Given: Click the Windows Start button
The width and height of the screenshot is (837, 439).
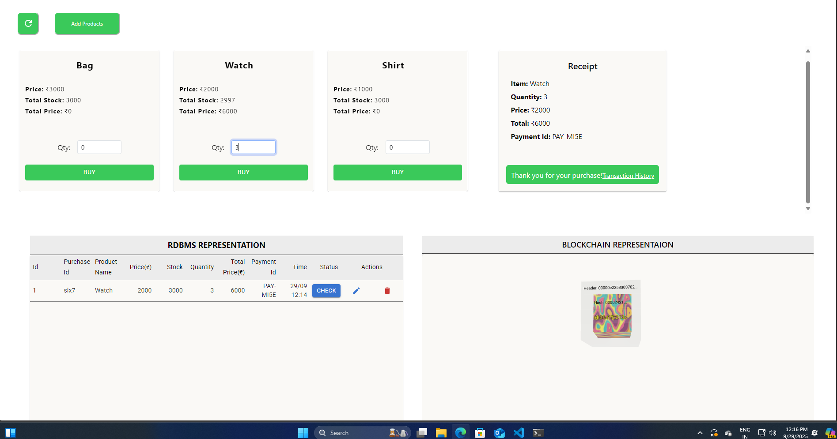Looking at the screenshot, I should pyautogui.click(x=303, y=432).
